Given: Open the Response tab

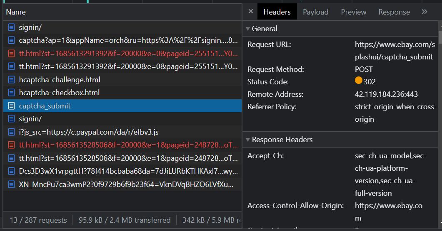Looking at the screenshot, I should coord(394,12).
